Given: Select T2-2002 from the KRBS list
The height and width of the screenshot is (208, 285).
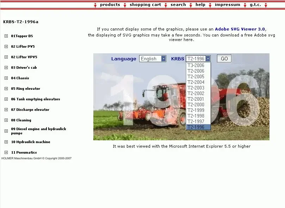Looking at the screenshot, I should coord(198,93).
